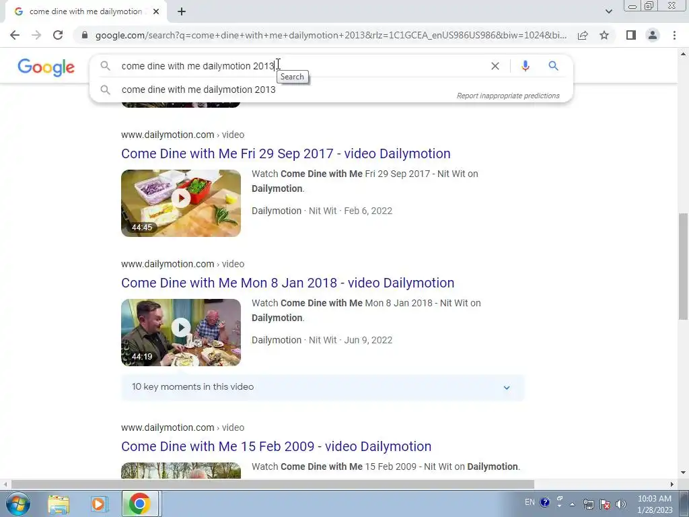Open the tab search chevron in title bar

608,11
